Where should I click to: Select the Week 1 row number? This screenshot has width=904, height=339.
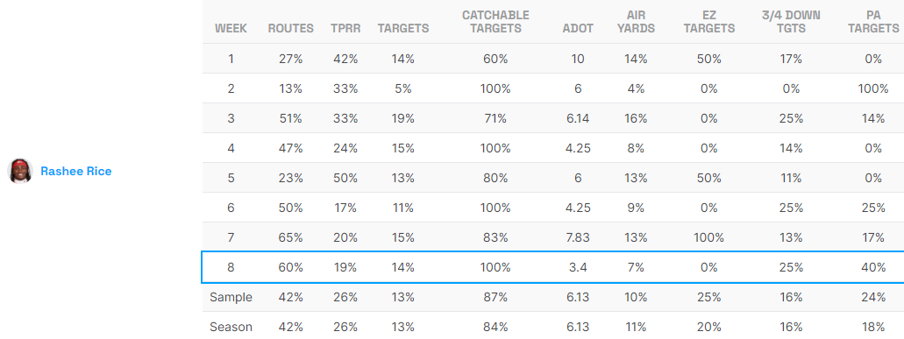(x=231, y=59)
